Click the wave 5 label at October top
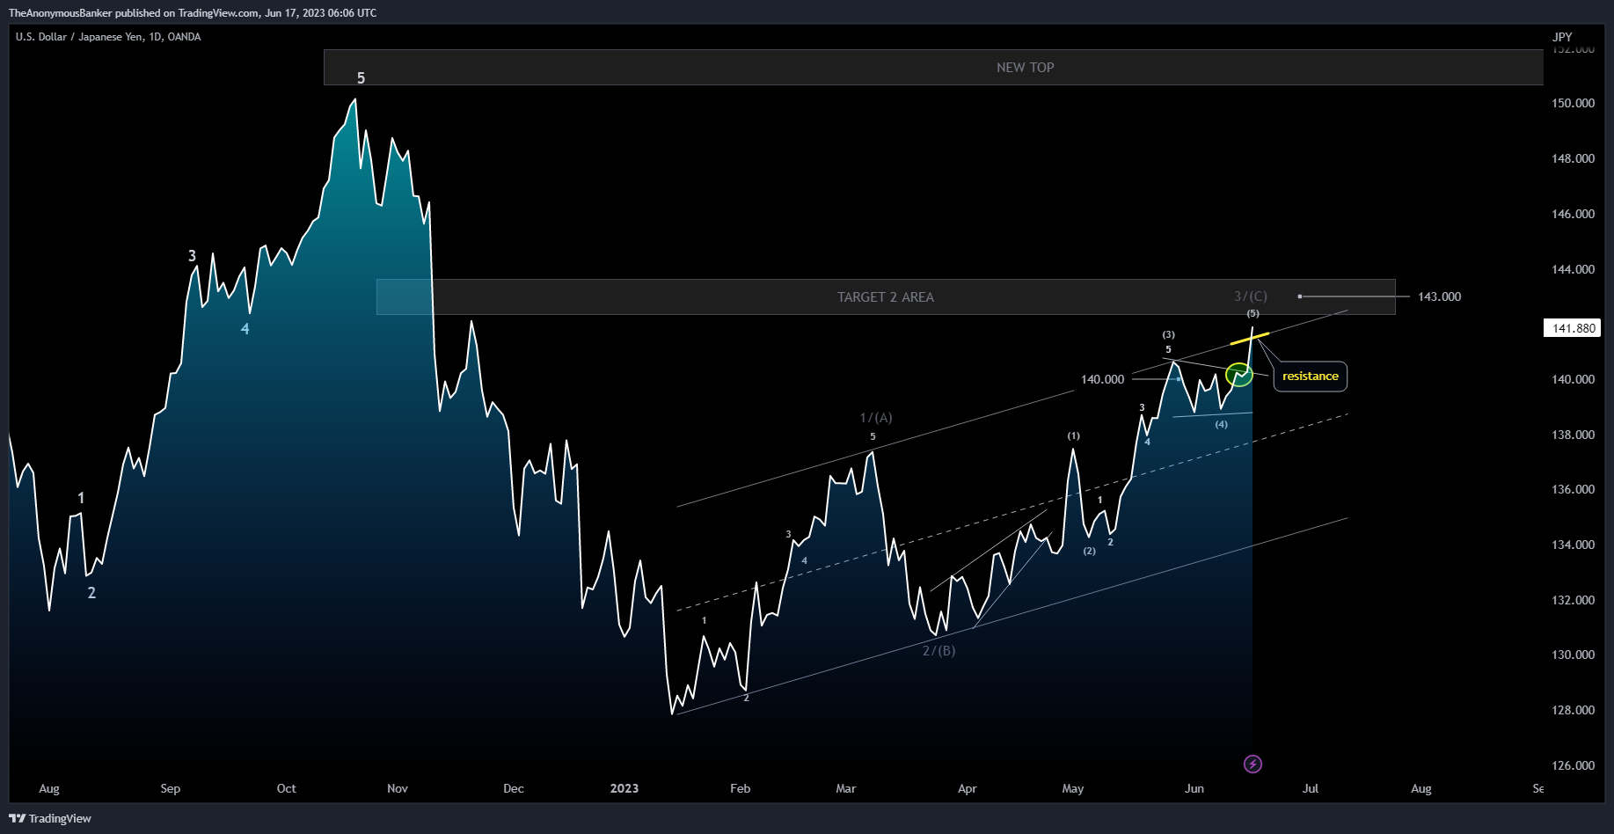Image resolution: width=1614 pixels, height=834 pixels. (x=361, y=78)
